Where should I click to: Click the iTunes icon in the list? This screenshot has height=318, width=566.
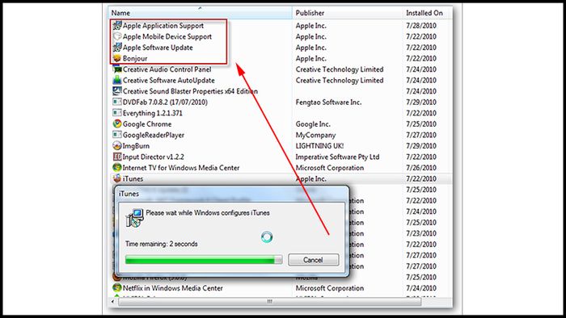coord(117,178)
